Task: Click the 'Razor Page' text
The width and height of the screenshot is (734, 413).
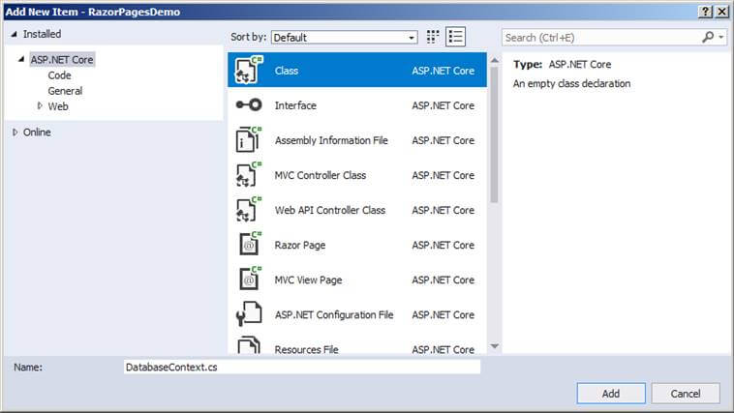Action: tap(300, 245)
